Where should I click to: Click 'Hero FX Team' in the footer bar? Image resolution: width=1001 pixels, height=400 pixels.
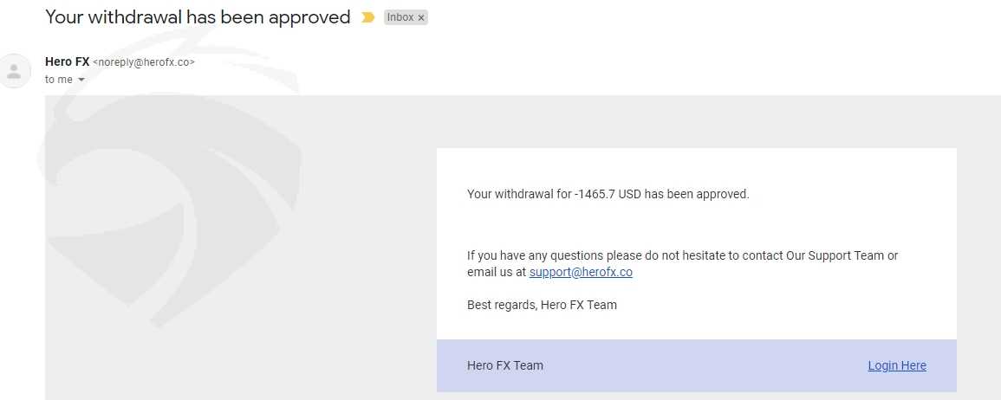pos(505,365)
